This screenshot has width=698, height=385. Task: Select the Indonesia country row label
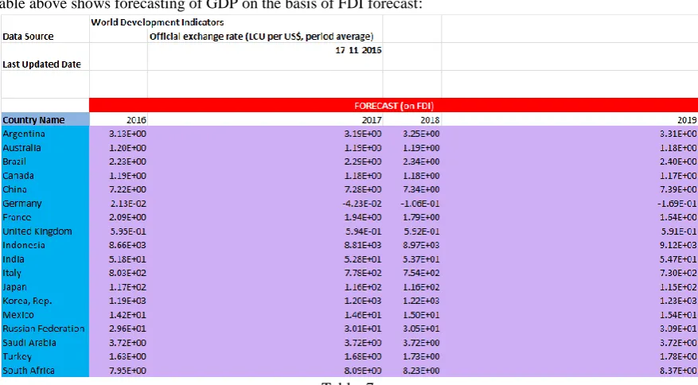[x=24, y=245]
